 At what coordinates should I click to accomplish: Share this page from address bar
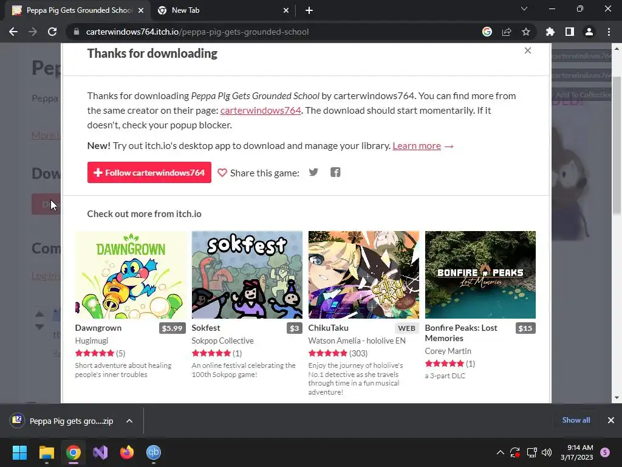point(507,32)
